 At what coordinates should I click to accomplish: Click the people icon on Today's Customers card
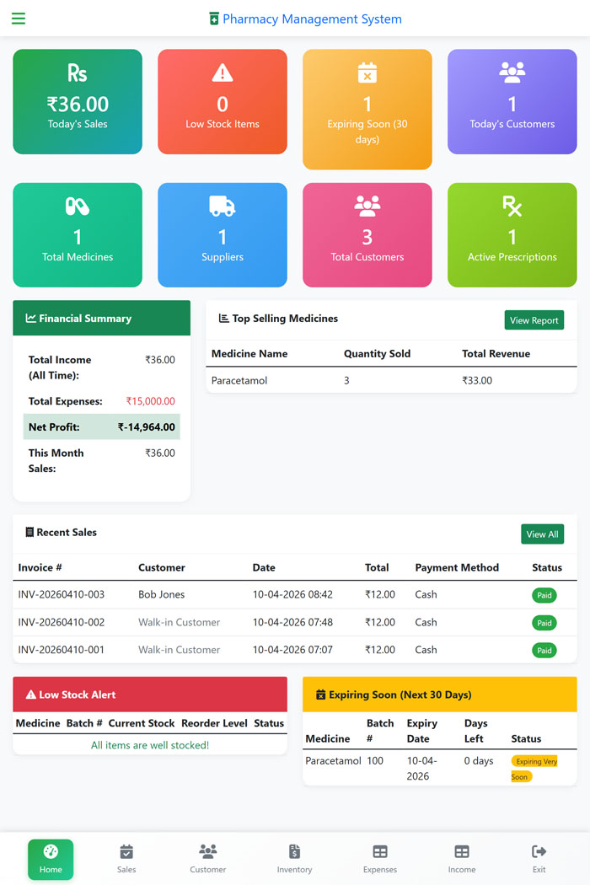pyautogui.click(x=512, y=72)
